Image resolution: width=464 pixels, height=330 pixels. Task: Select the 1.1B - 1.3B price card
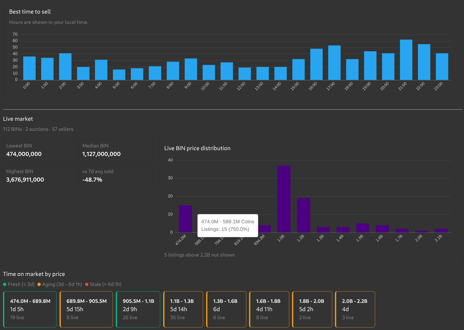tap(183, 309)
